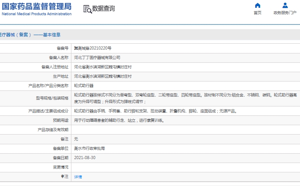
Task: Click the 备案人注册地址 row label
Action: 55,67
